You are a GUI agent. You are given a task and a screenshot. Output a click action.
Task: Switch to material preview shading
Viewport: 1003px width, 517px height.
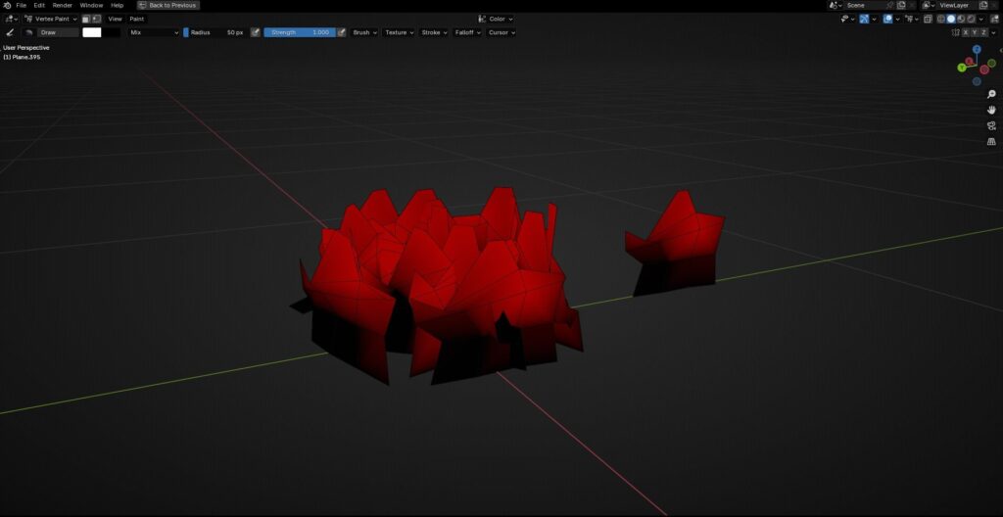click(x=962, y=20)
